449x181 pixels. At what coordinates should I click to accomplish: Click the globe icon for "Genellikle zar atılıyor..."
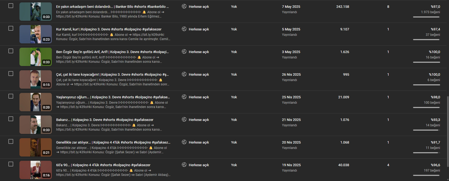coord(184,142)
